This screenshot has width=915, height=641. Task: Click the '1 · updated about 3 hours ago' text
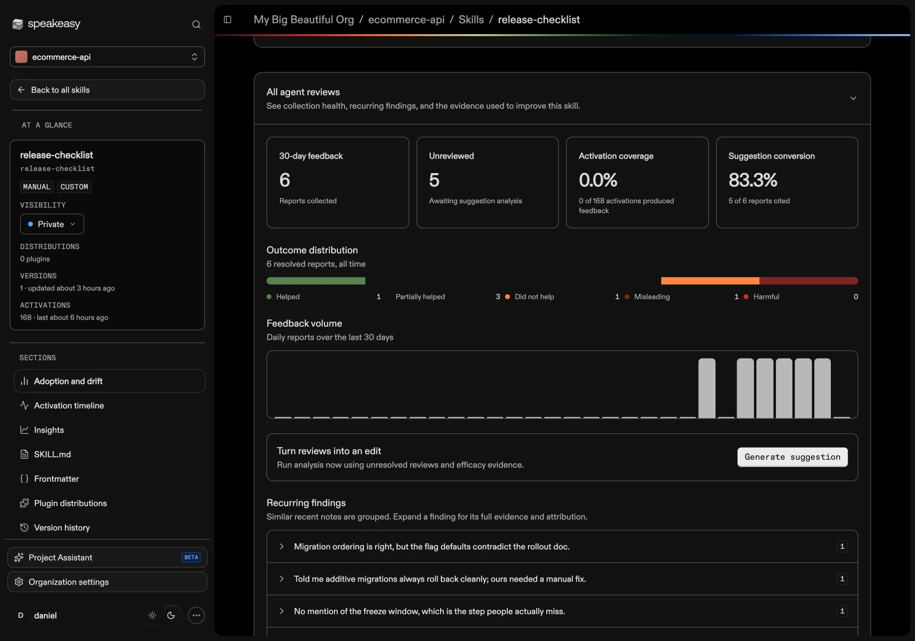tap(67, 288)
